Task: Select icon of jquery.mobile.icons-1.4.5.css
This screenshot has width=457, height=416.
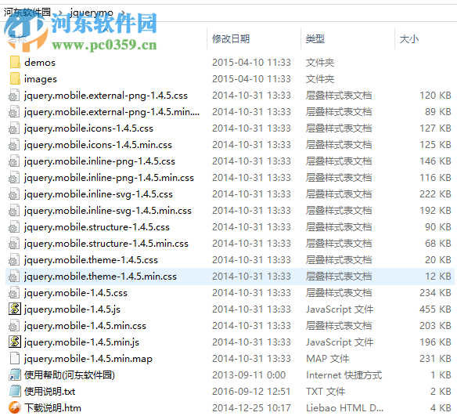Action: pos(14,128)
